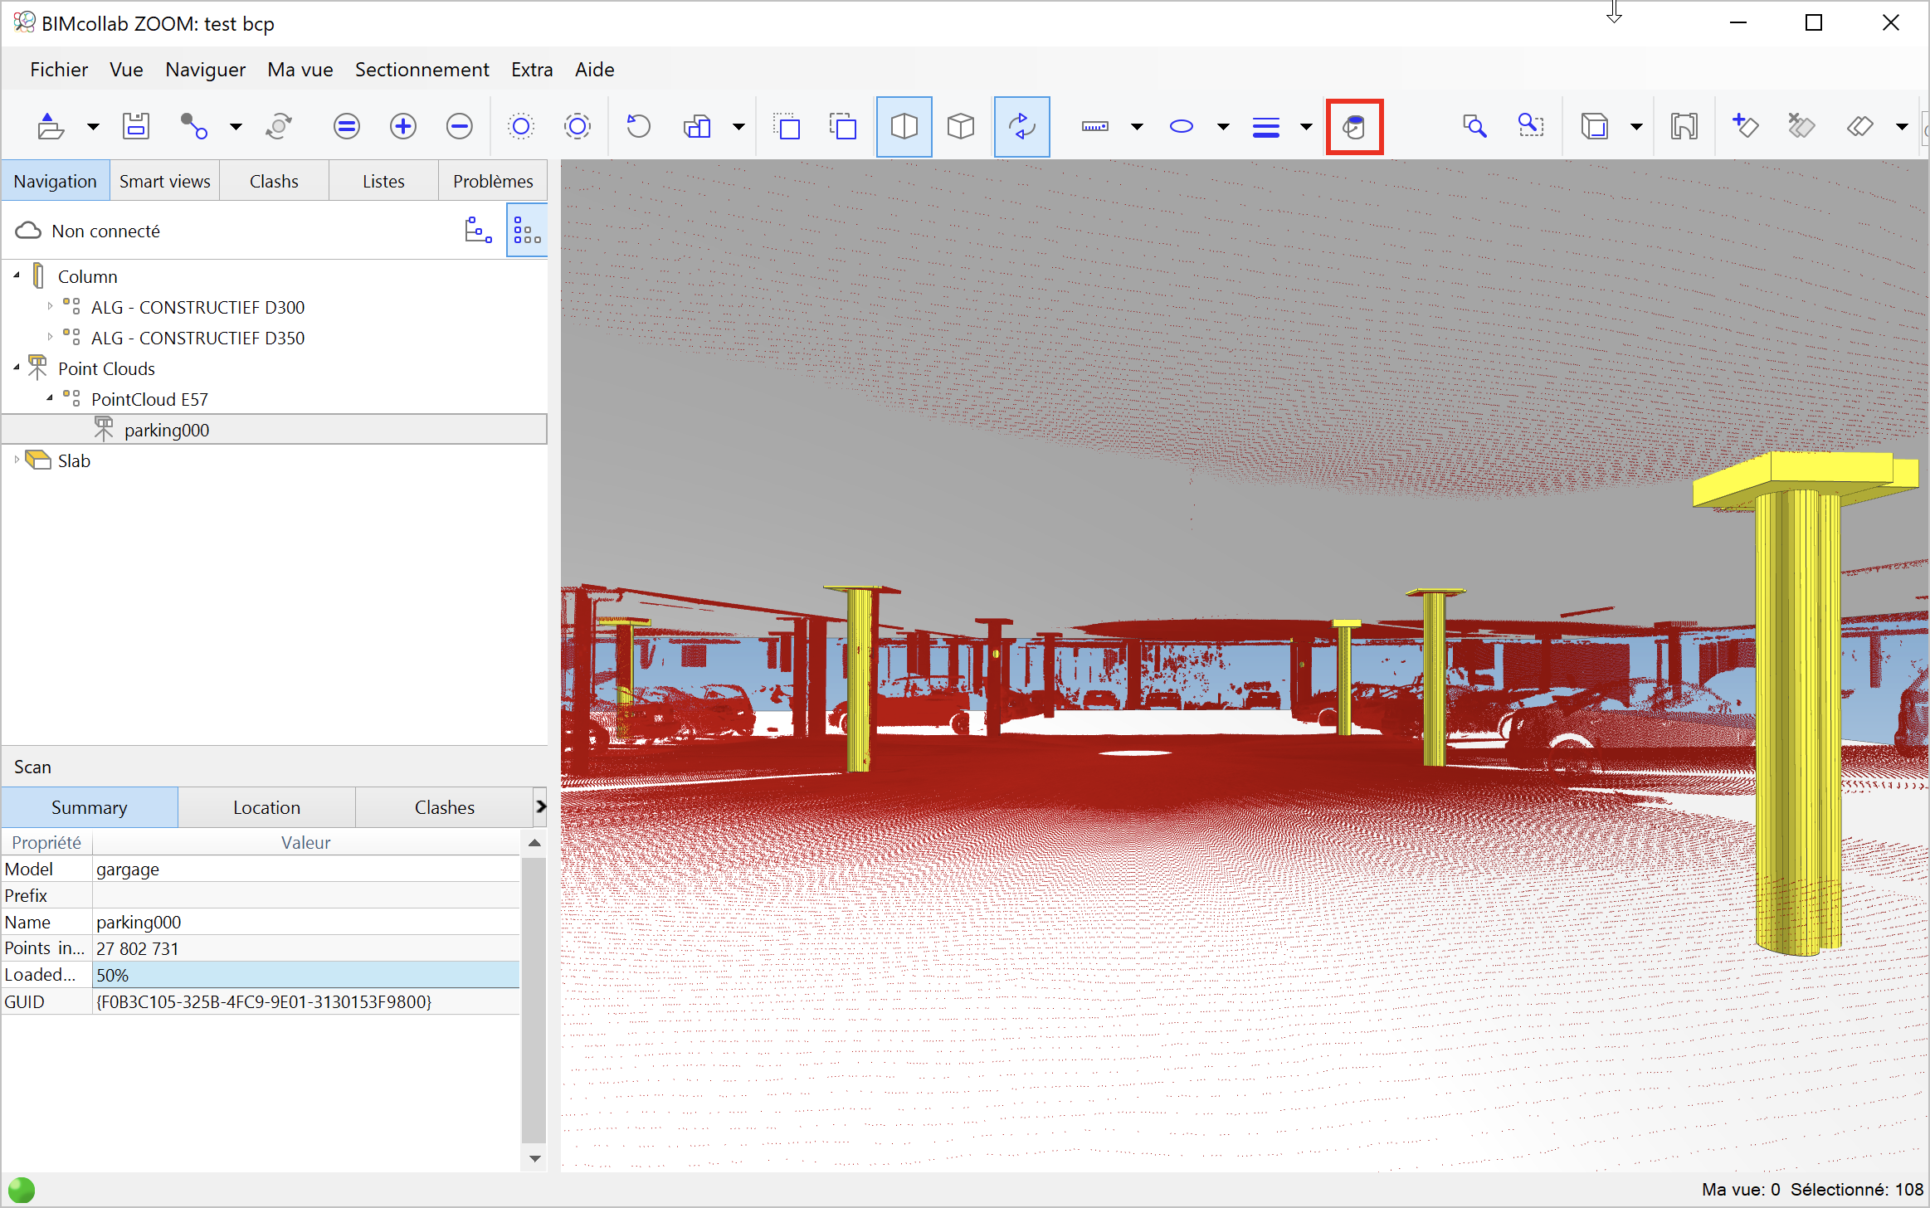Click the dotted circle icon
This screenshot has height=1208, width=1930.
pos(521,127)
